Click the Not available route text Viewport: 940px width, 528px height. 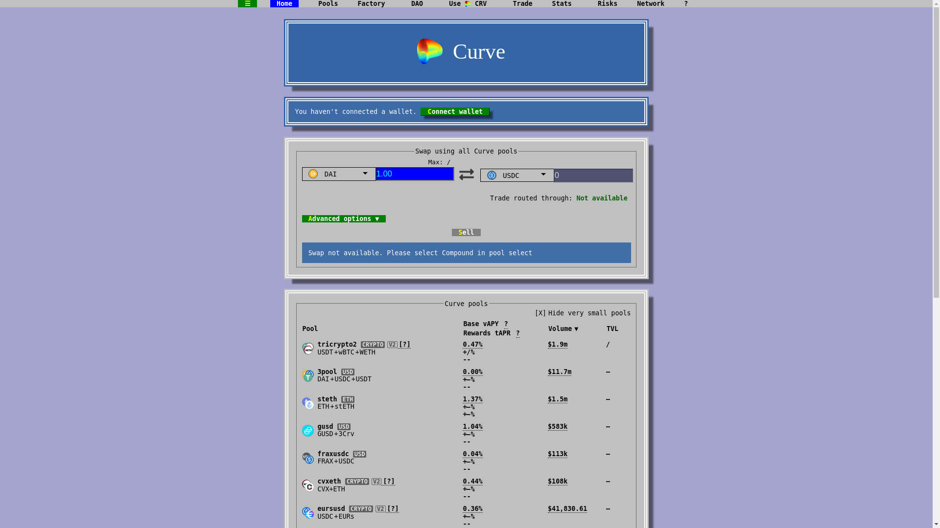pos(602,198)
